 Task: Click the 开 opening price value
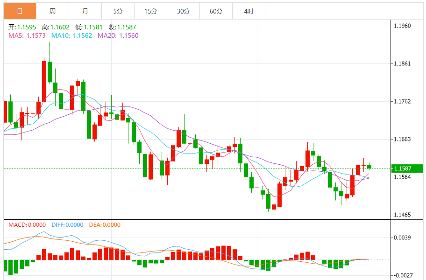coord(27,27)
